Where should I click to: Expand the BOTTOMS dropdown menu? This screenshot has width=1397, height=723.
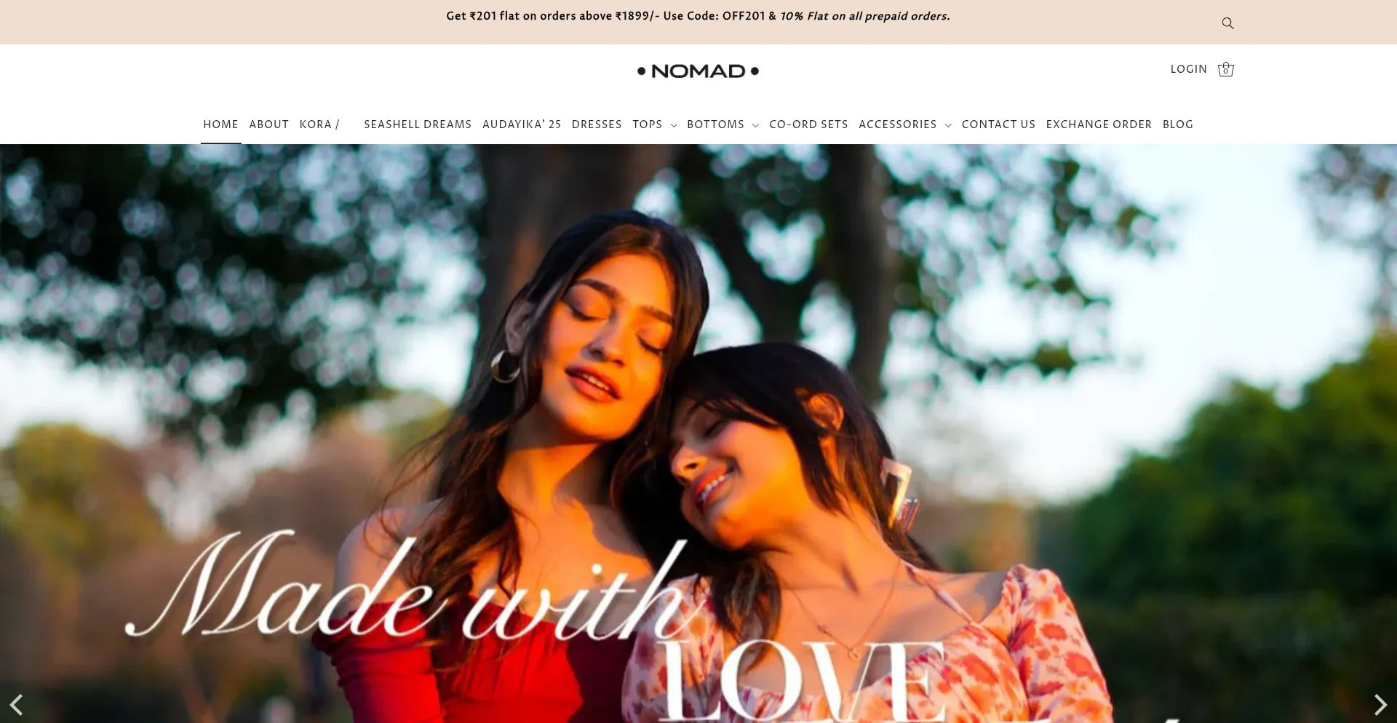coord(723,125)
